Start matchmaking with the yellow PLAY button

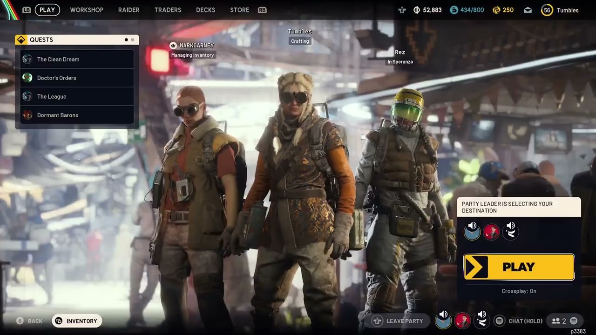(519, 267)
